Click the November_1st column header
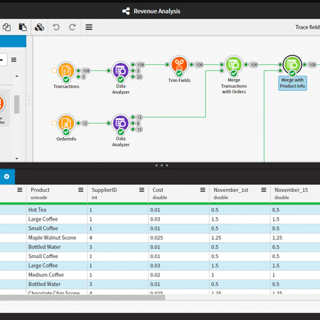The height and width of the screenshot is (320, 320). (x=240, y=193)
